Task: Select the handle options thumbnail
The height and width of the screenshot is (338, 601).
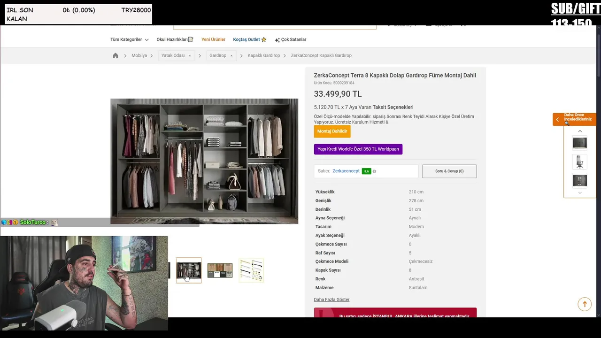Action: pyautogui.click(x=251, y=270)
